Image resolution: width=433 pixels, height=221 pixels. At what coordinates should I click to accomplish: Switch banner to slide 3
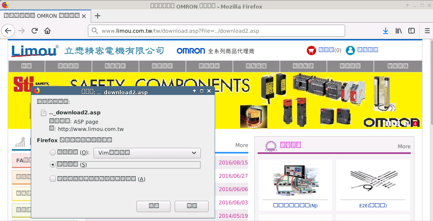coord(406,124)
